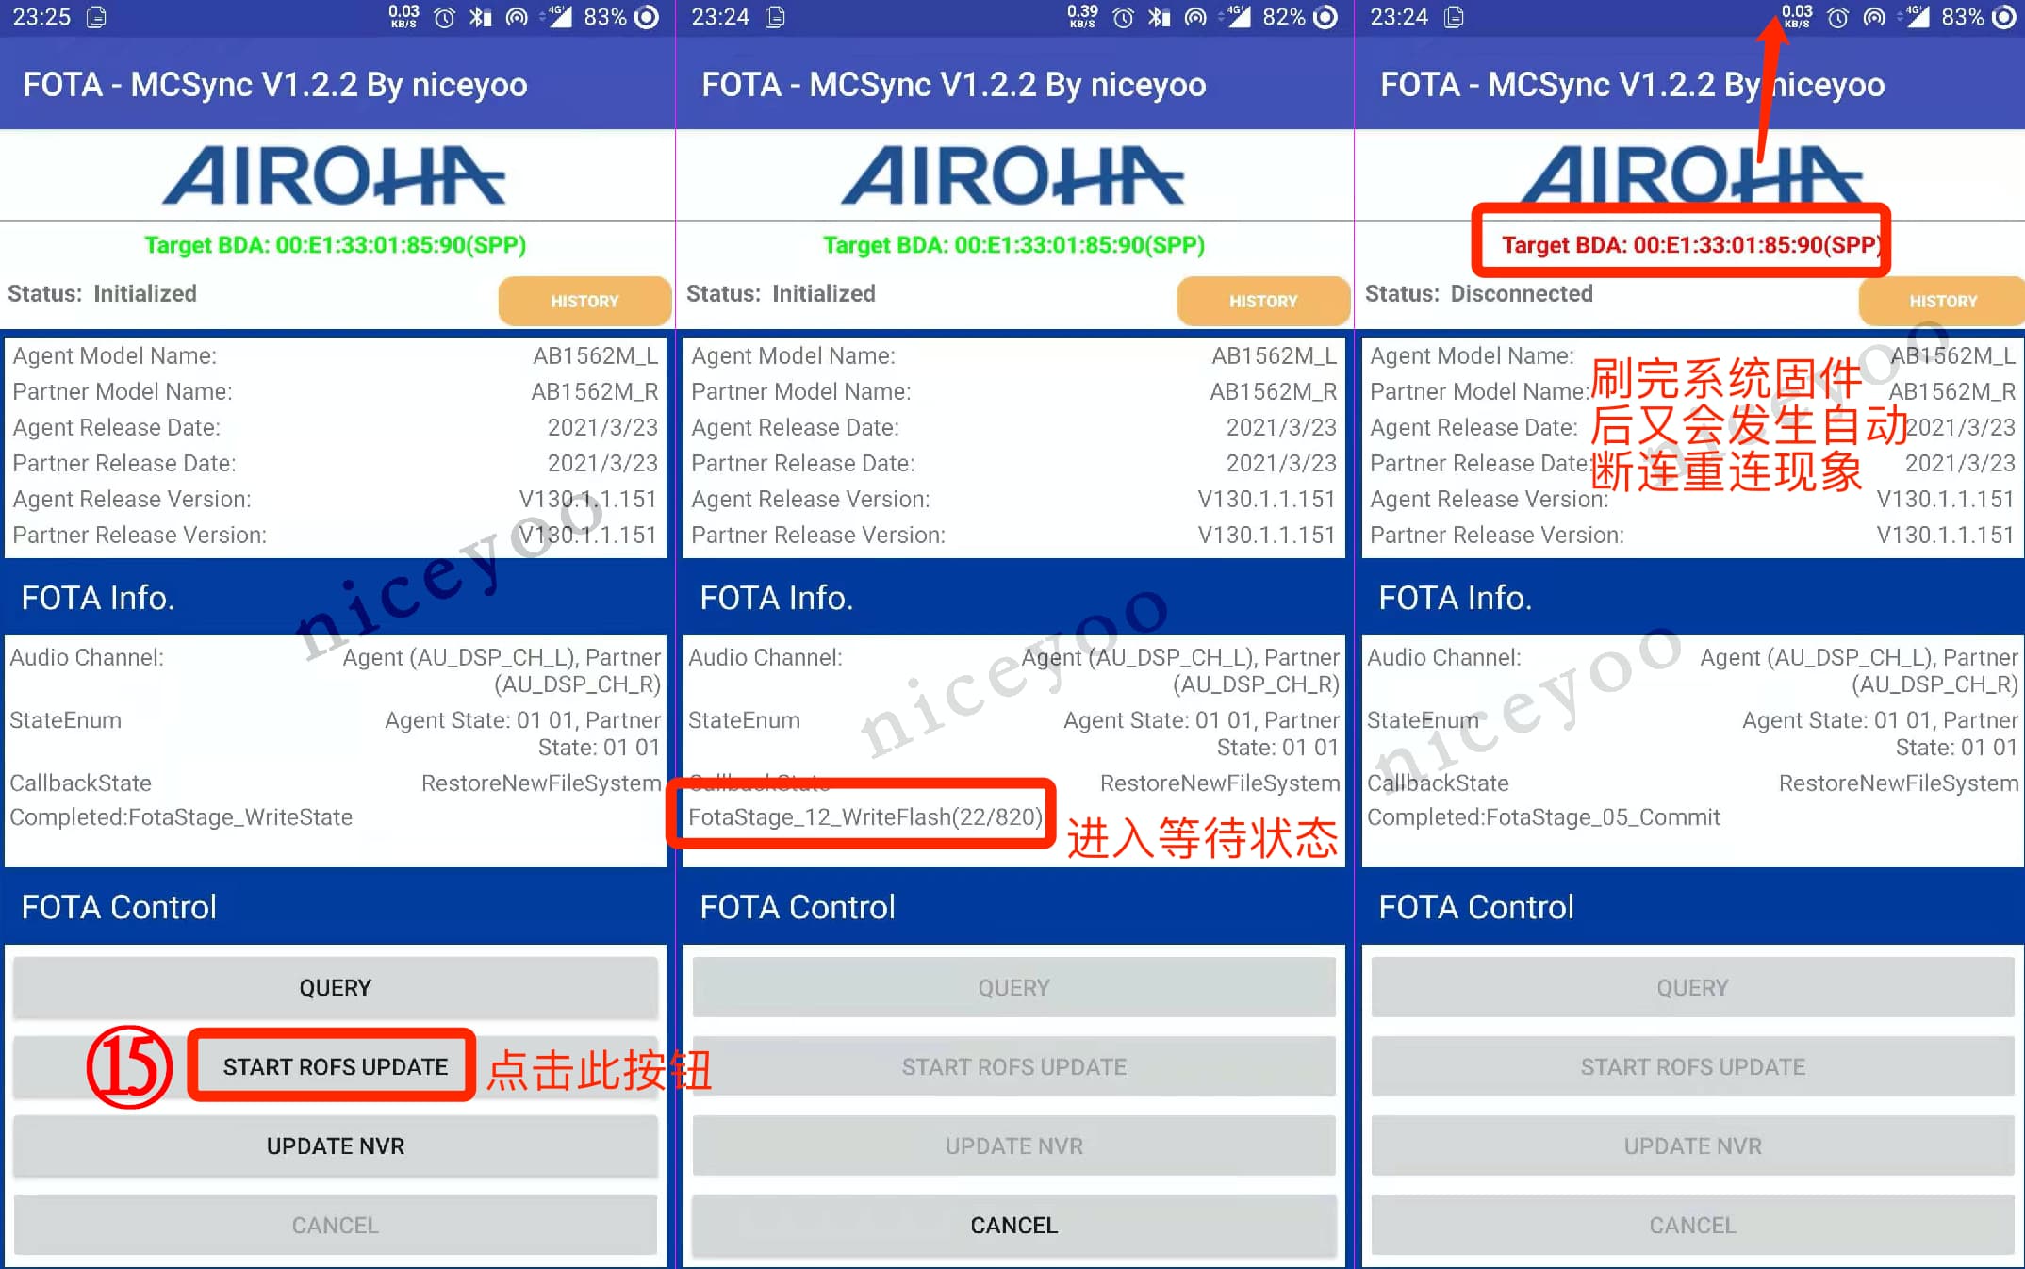Tap 'Status: Initialized' on the left screen

(102, 293)
